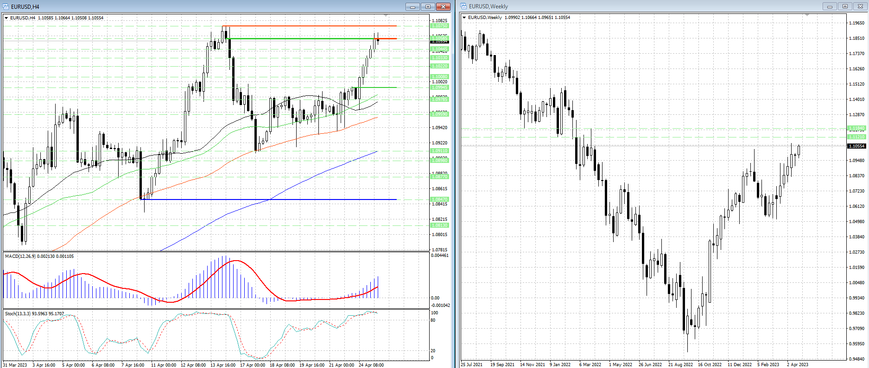Minimize the EURUSD,H4 chart window
This screenshot has width=869, height=368.
click(x=412, y=6)
